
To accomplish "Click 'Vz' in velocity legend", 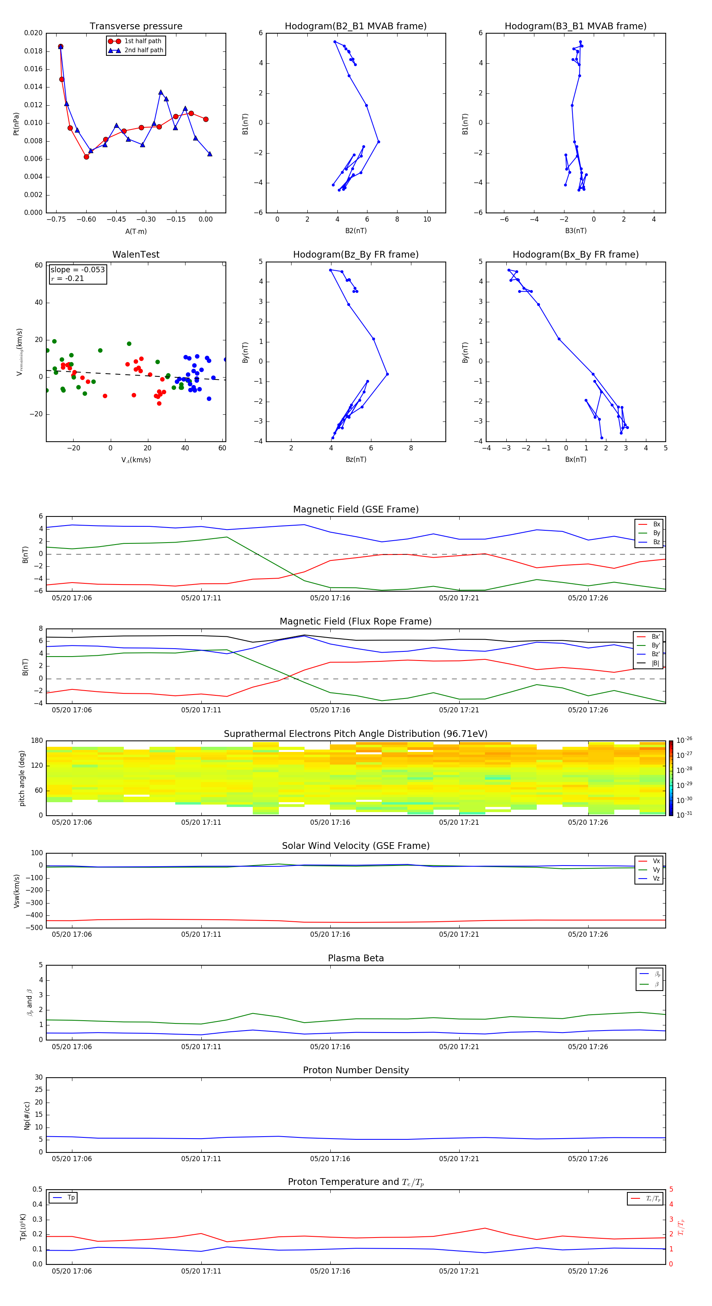I will (650, 879).
